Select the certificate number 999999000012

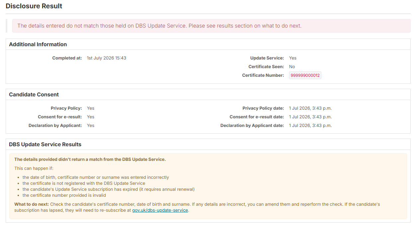coord(305,75)
